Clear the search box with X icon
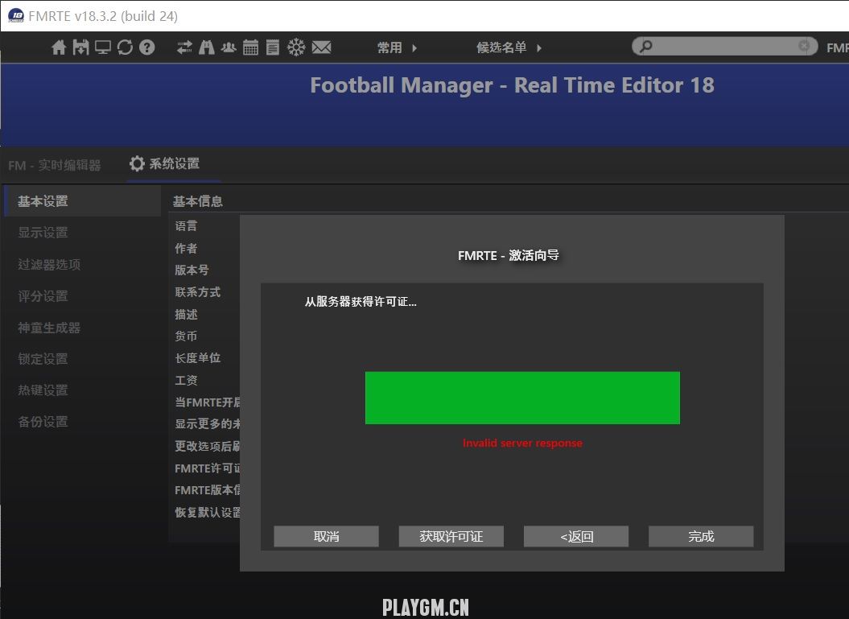Screen dimensions: 849x619 click(x=804, y=46)
